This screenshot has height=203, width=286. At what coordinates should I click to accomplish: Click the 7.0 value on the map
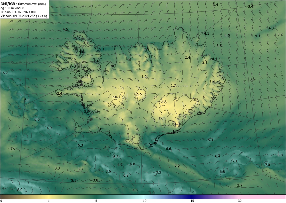tap(267, 165)
